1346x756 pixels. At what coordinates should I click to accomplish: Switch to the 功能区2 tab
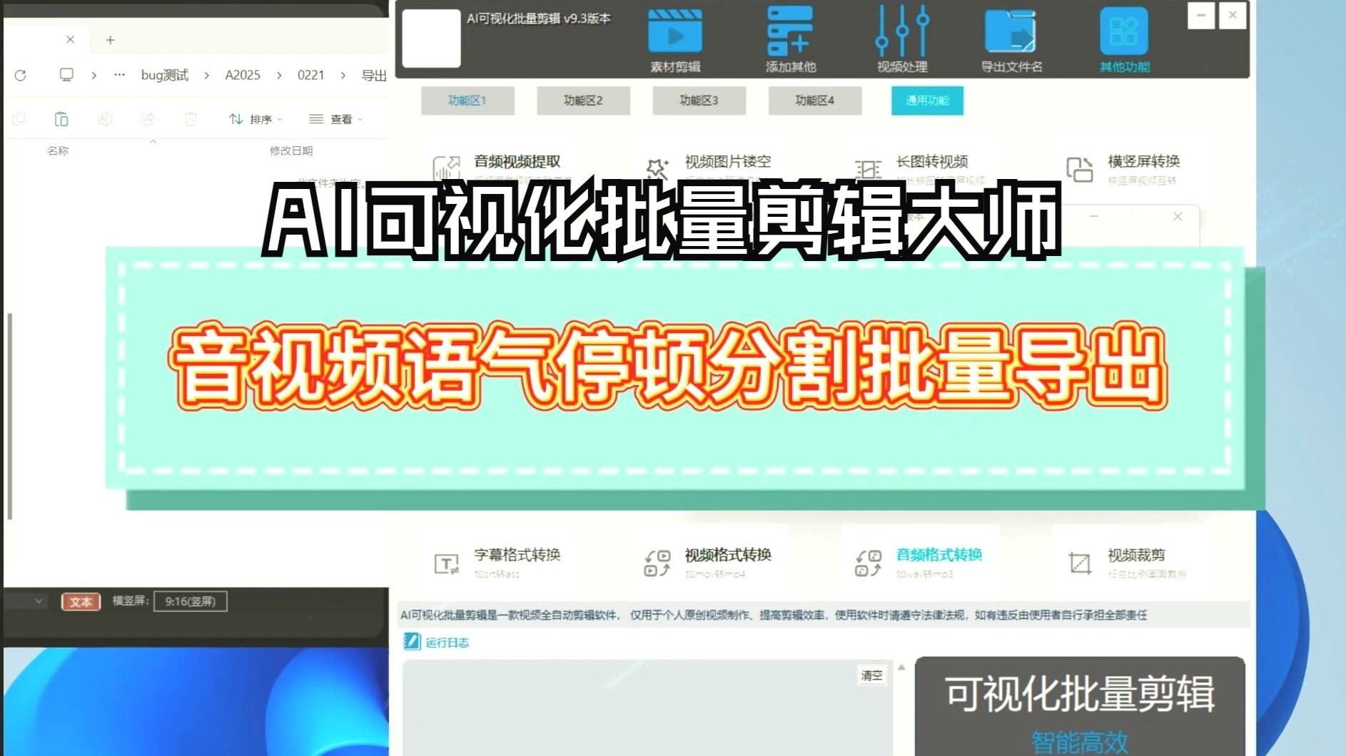tap(583, 101)
